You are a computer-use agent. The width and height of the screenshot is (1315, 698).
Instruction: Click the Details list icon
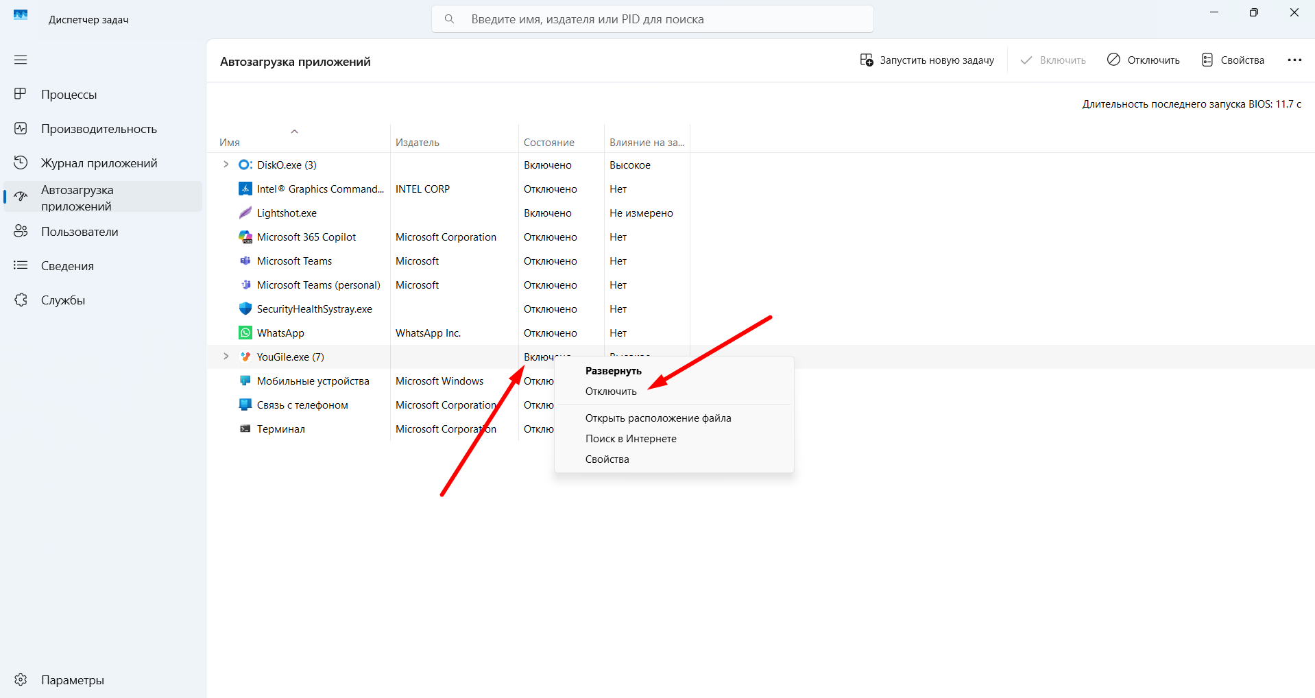click(x=21, y=265)
